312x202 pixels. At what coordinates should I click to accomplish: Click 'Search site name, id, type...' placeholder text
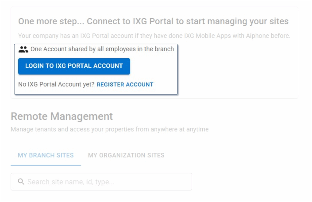coord(71,182)
